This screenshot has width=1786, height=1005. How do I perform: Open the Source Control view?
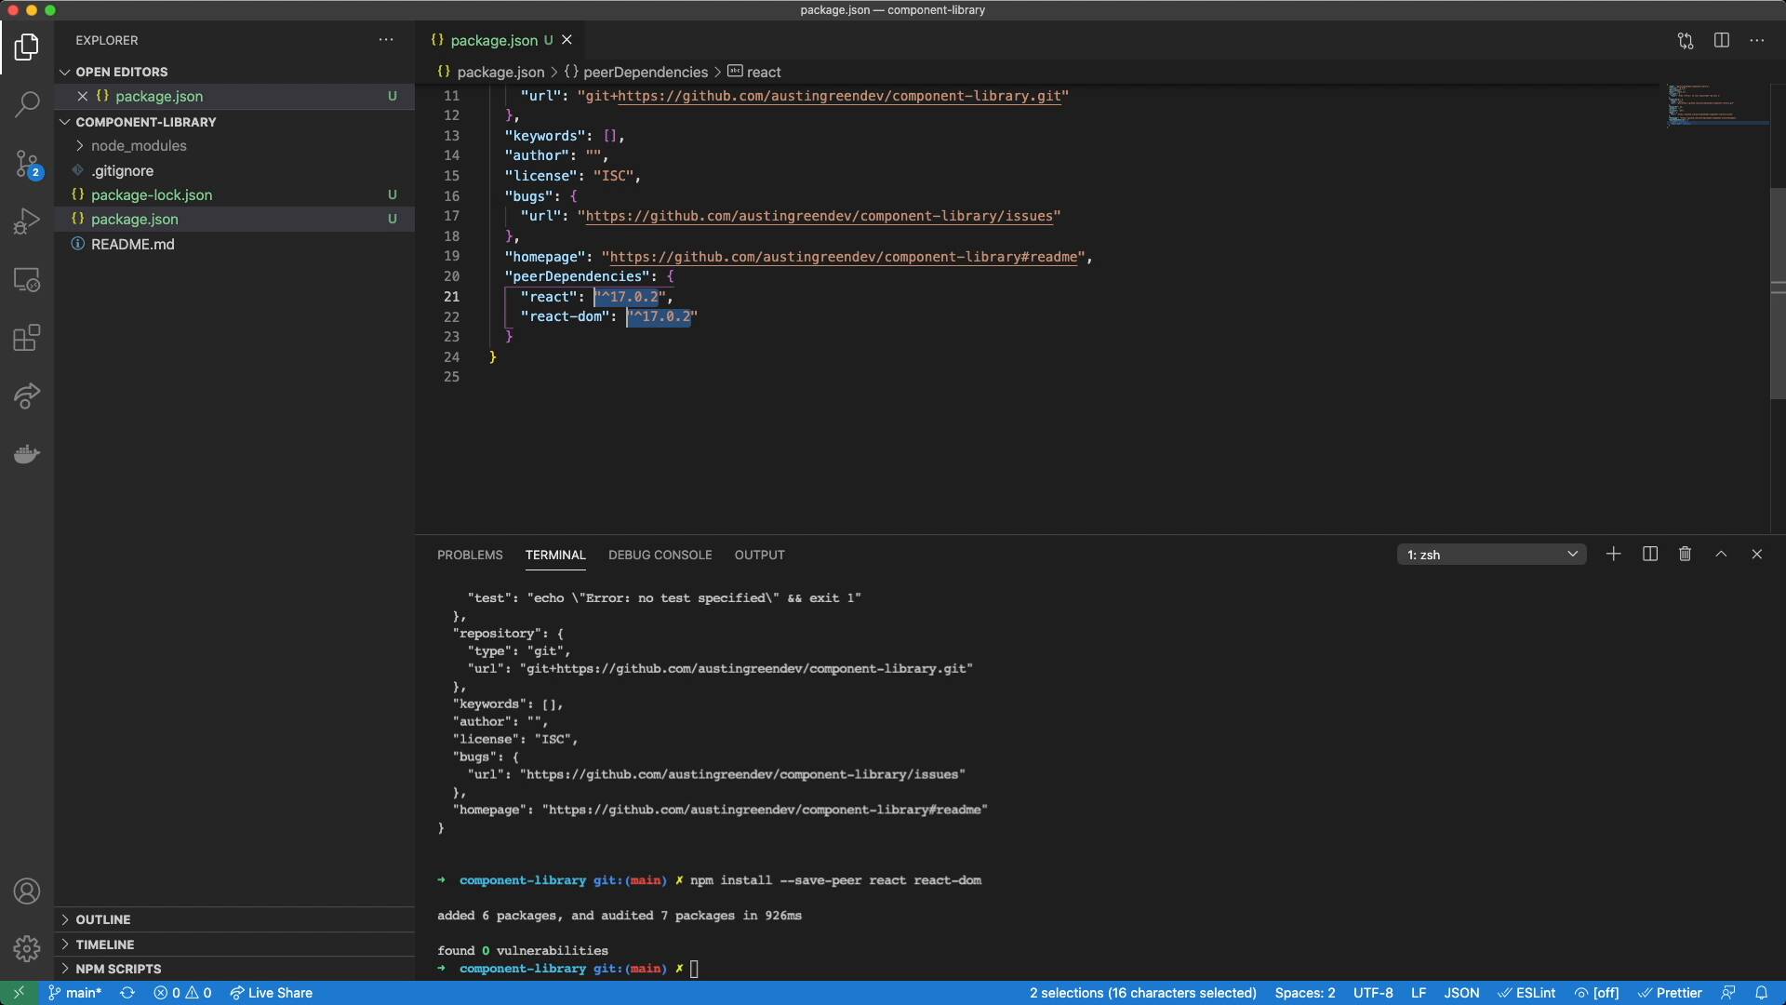click(27, 164)
